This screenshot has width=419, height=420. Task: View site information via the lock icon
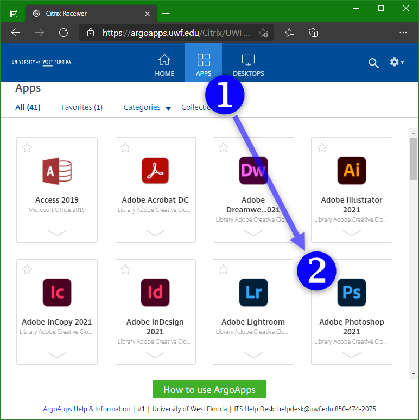[x=91, y=33]
